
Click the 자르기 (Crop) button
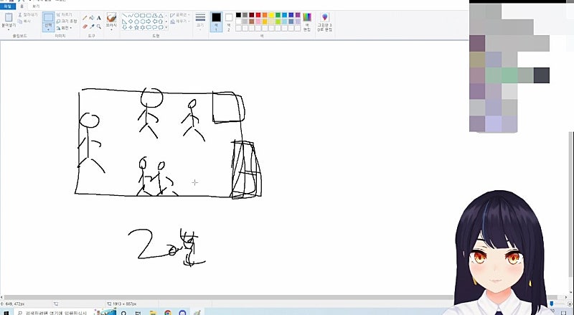tap(67, 14)
